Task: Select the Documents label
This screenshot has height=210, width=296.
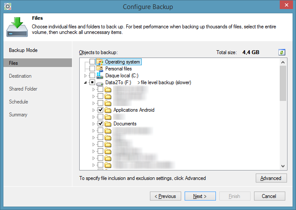Action: 125,124
